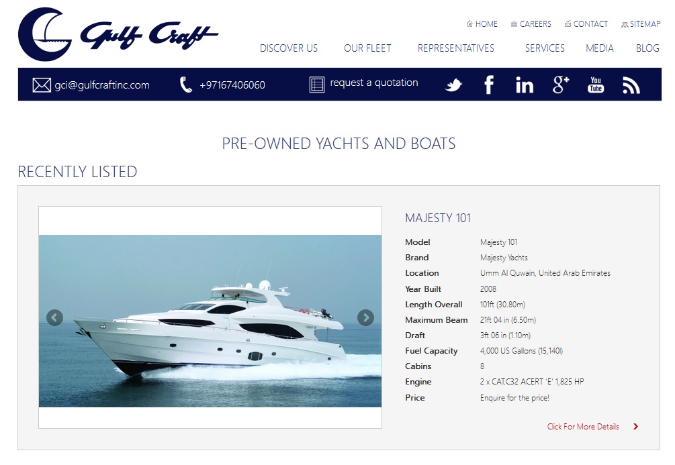Viewport: 675px width, 465px height.
Task: Open the LinkedIn icon
Action: click(x=525, y=85)
